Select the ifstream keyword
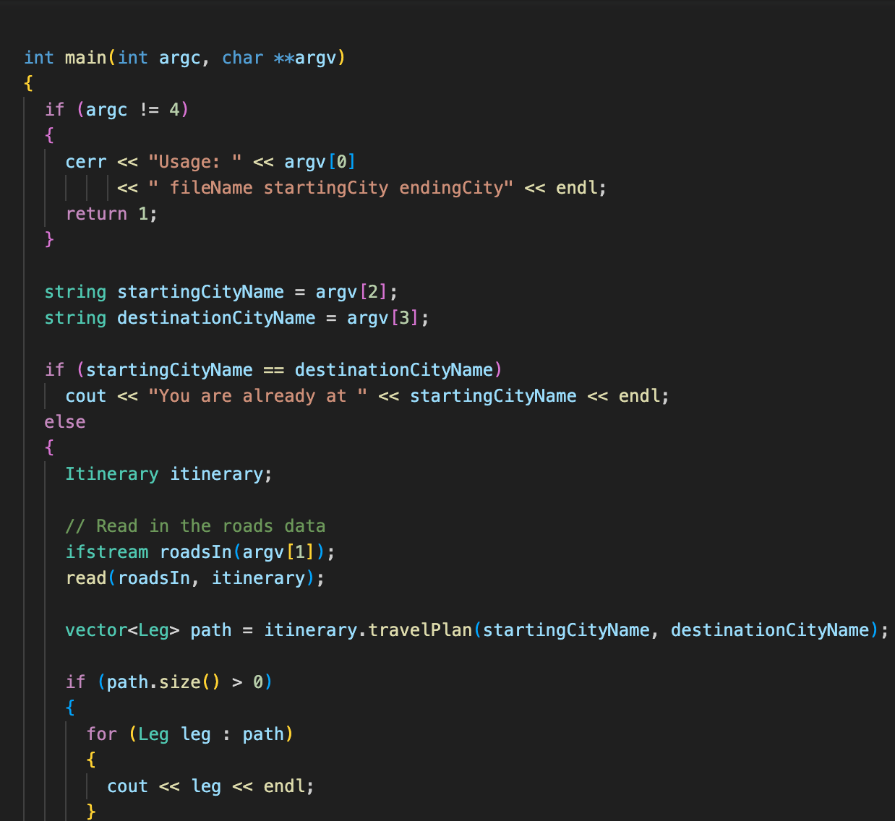Viewport: 895px width, 821px height. coord(107,551)
